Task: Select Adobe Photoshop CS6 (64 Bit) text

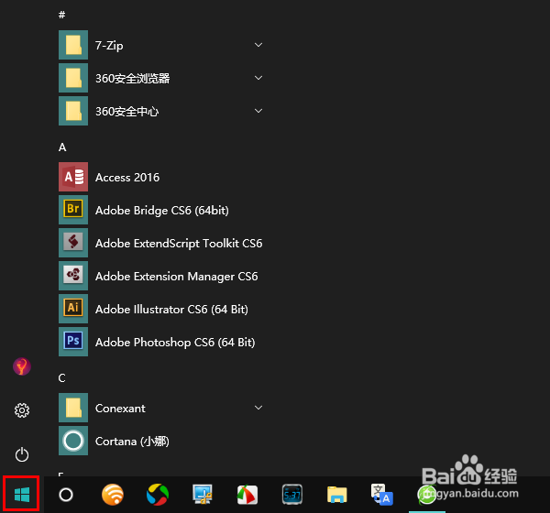Action: tap(175, 343)
